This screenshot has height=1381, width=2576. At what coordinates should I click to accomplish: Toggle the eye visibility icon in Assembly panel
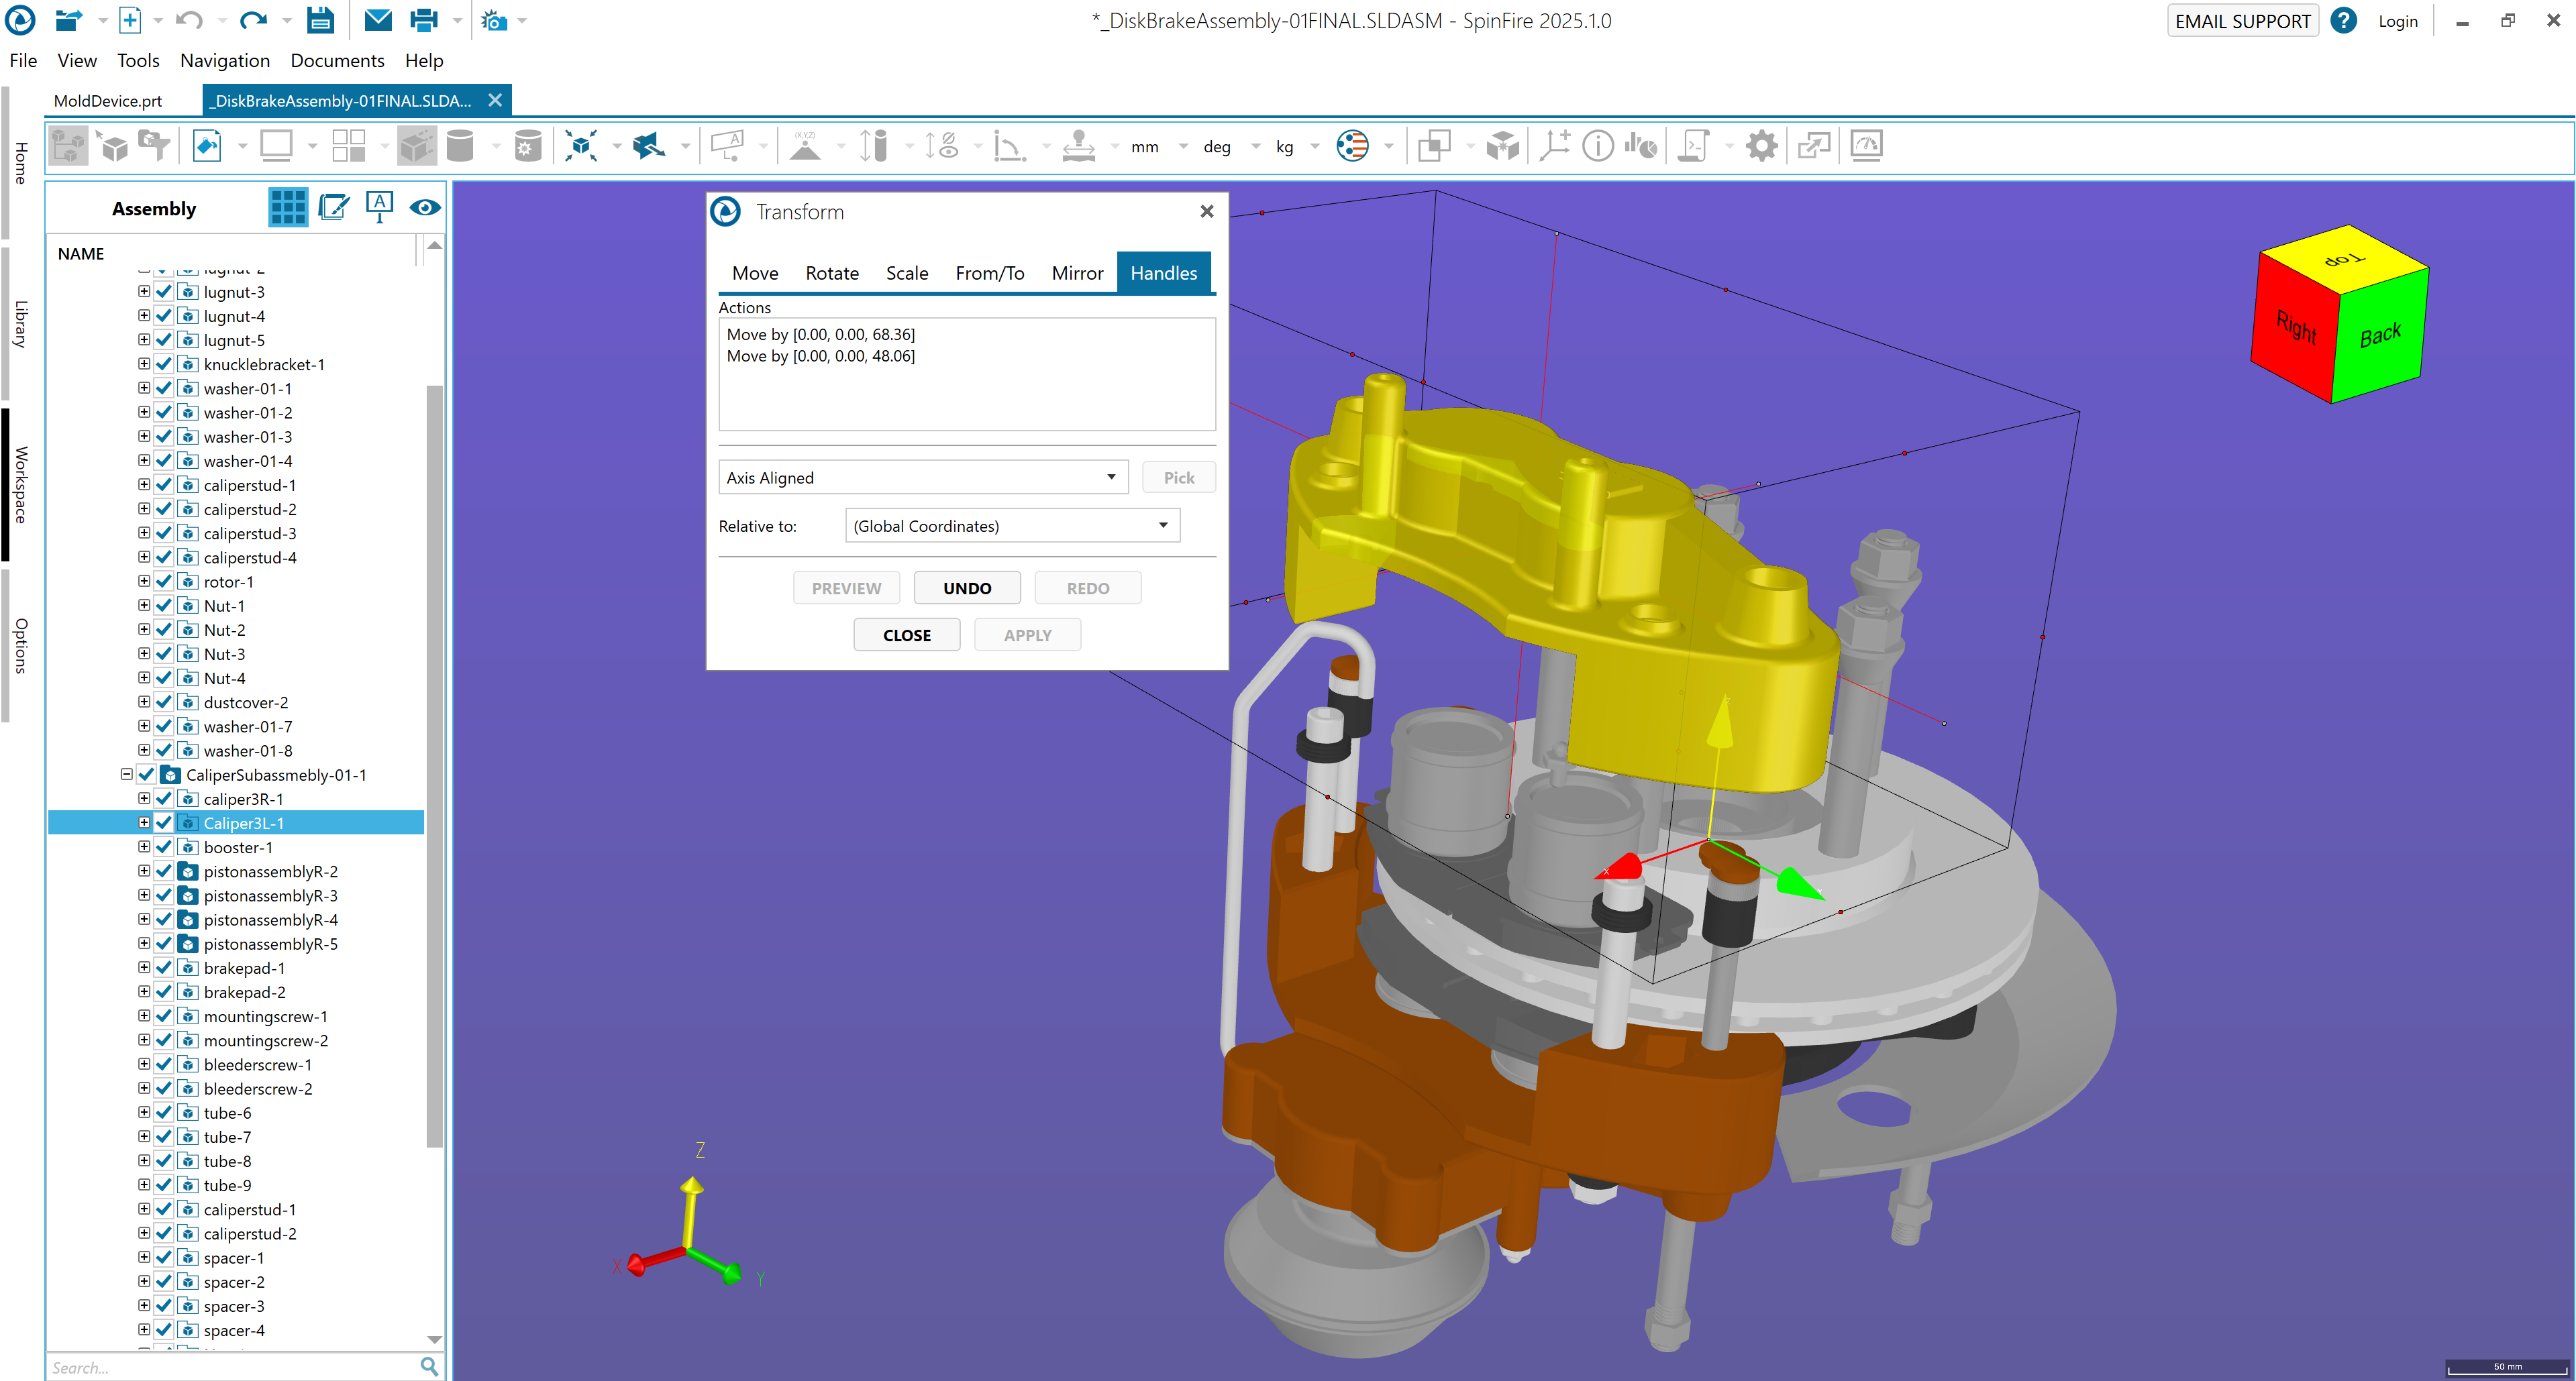425,208
